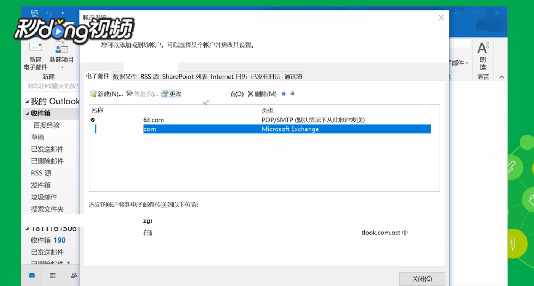Screen dimensions: 534x286
Task: Open the Outbox (发件箱) folder
Action: coord(41,185)
